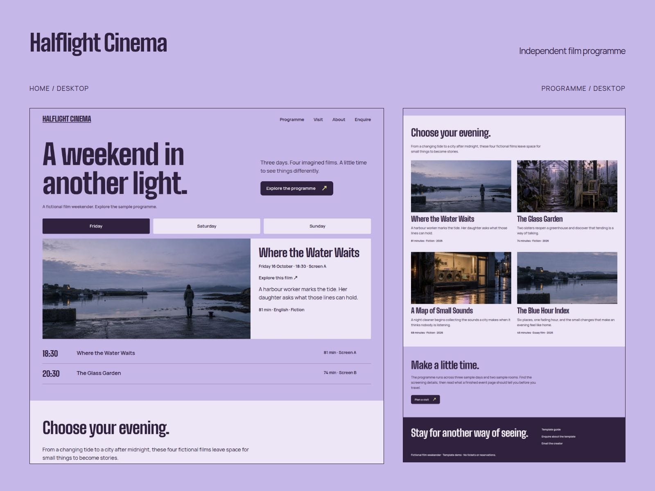The height and width of the screenshot is (491, 655).
Task: Click Email the creator footer link
Action: (x=552, y=444)
